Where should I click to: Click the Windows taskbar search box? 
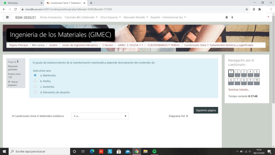point(39,151)
